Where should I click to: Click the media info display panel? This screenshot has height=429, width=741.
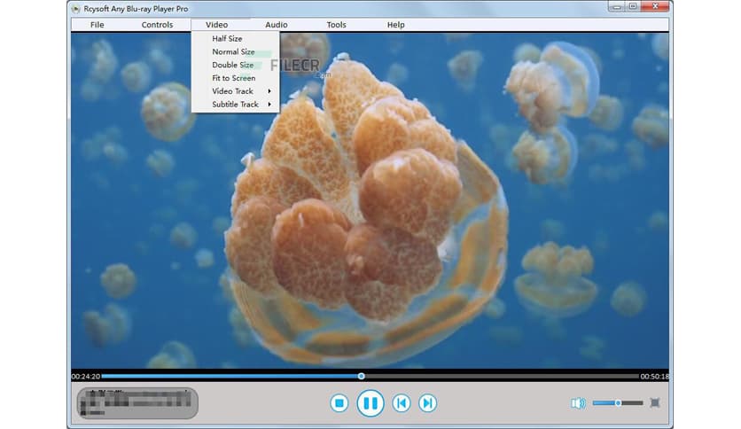pyautogui.click(x=137, y=403)
